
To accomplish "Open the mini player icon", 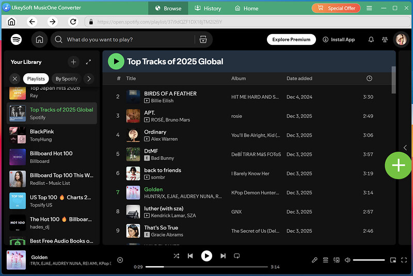I will point(393,260).
